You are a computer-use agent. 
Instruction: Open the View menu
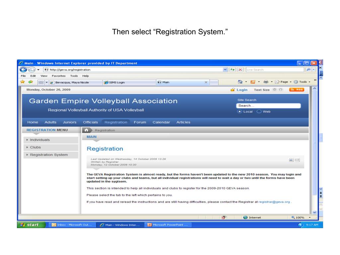coord(44,76)
